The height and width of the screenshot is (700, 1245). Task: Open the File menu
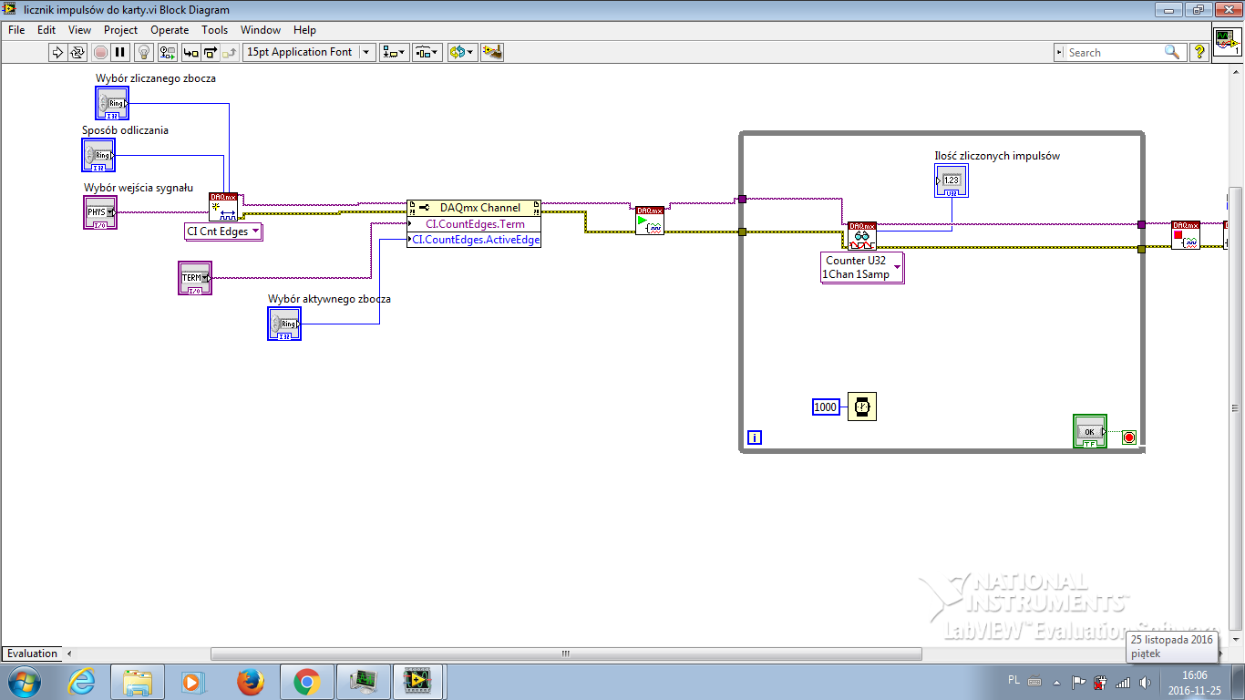coord(16,30)
